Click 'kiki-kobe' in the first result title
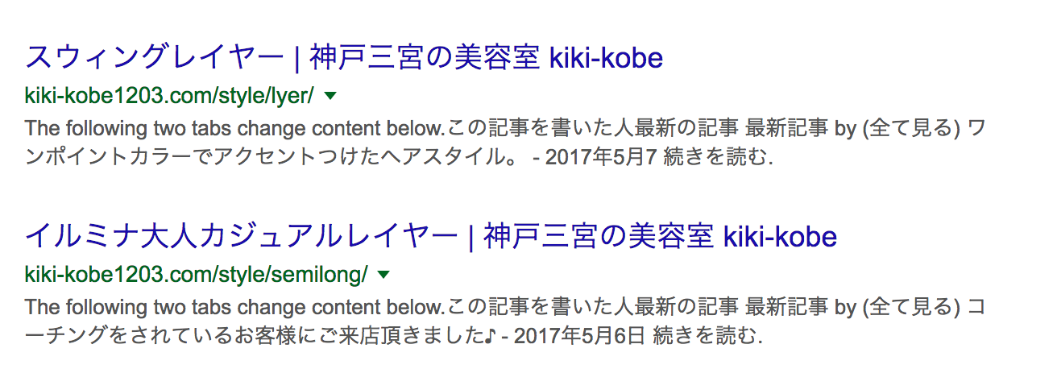 click(606, 58)
